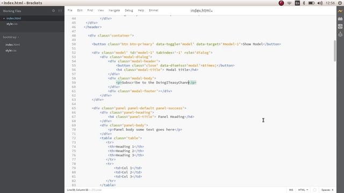Click Line 59, Column 55 cursor position
The height and width of the screenshot is (193, 344).
coord(77,190)
